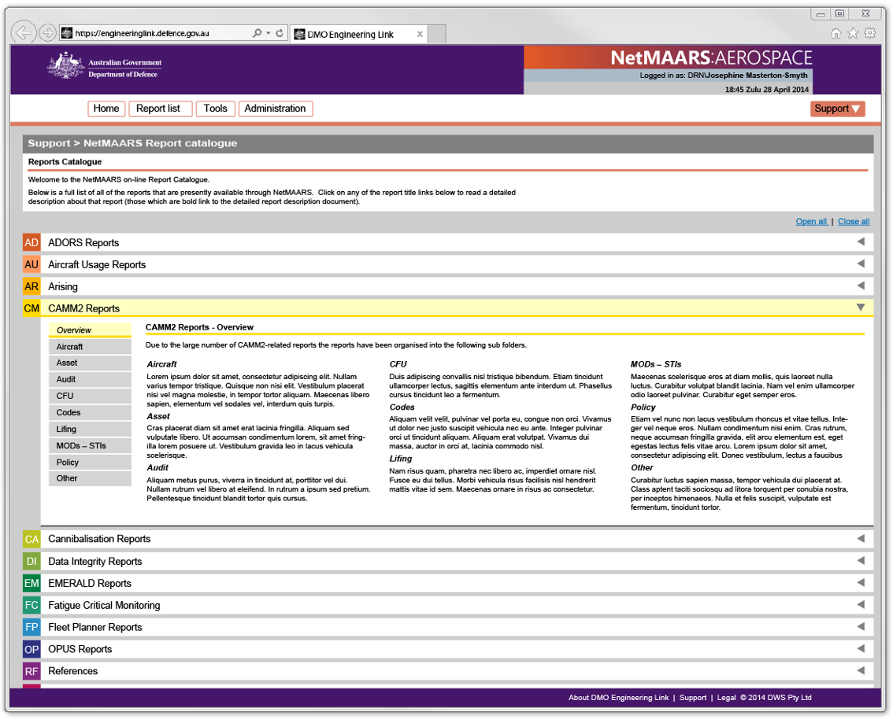Open browser settings gear icon
Viewport: 893px width, 719px height.
(869, 33)
